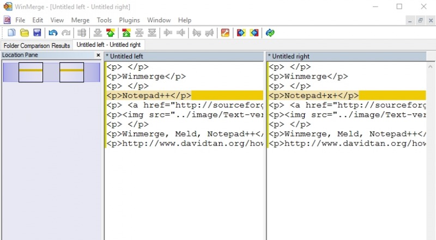Select the Untitled left - Untitled right tab
The width and height of the screenshot is (436, 240).
pos(108,45)
